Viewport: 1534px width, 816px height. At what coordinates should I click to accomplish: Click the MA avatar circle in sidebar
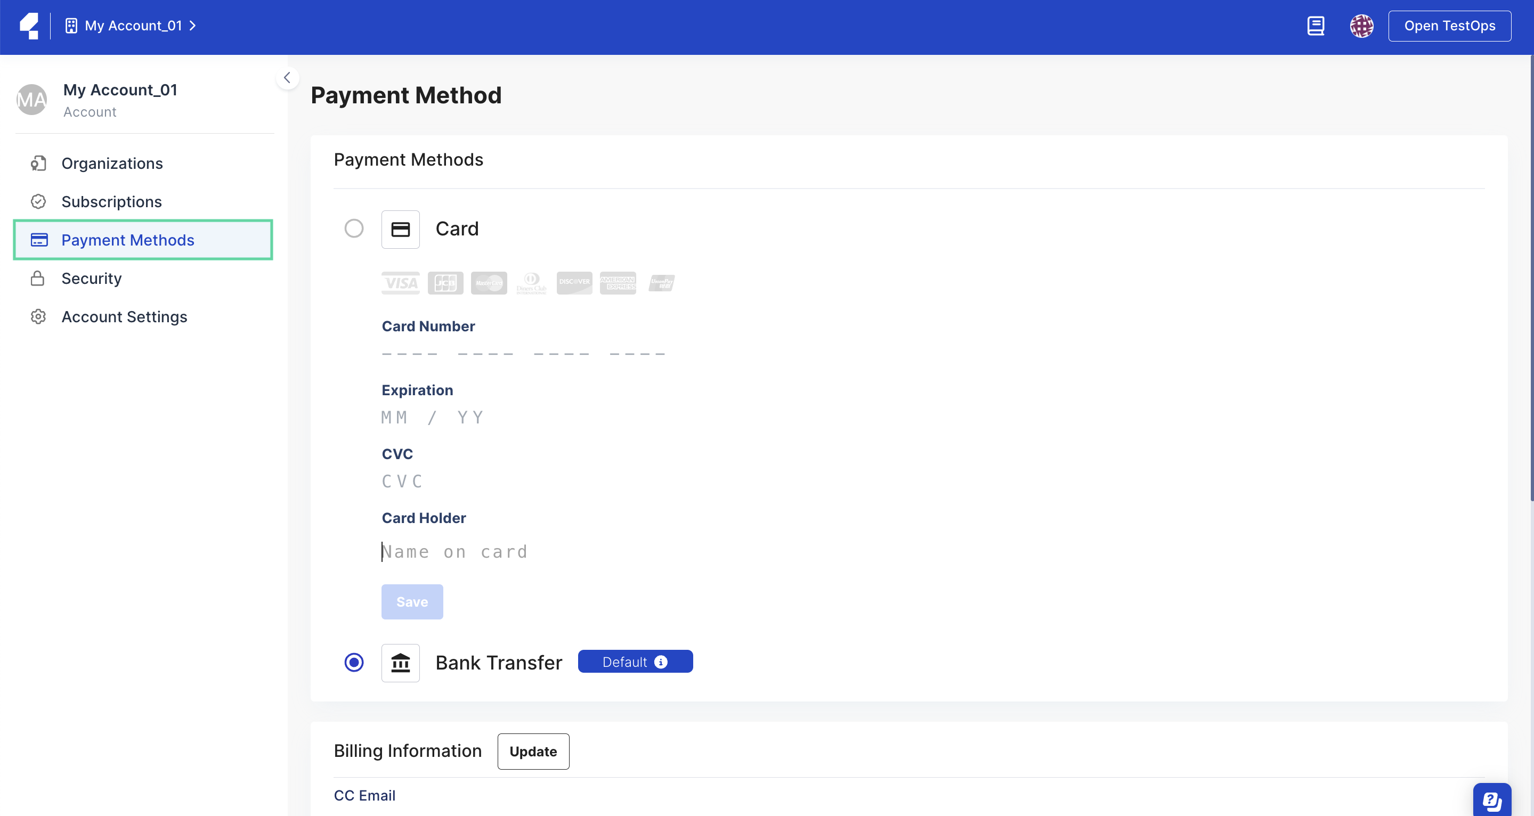31,100
